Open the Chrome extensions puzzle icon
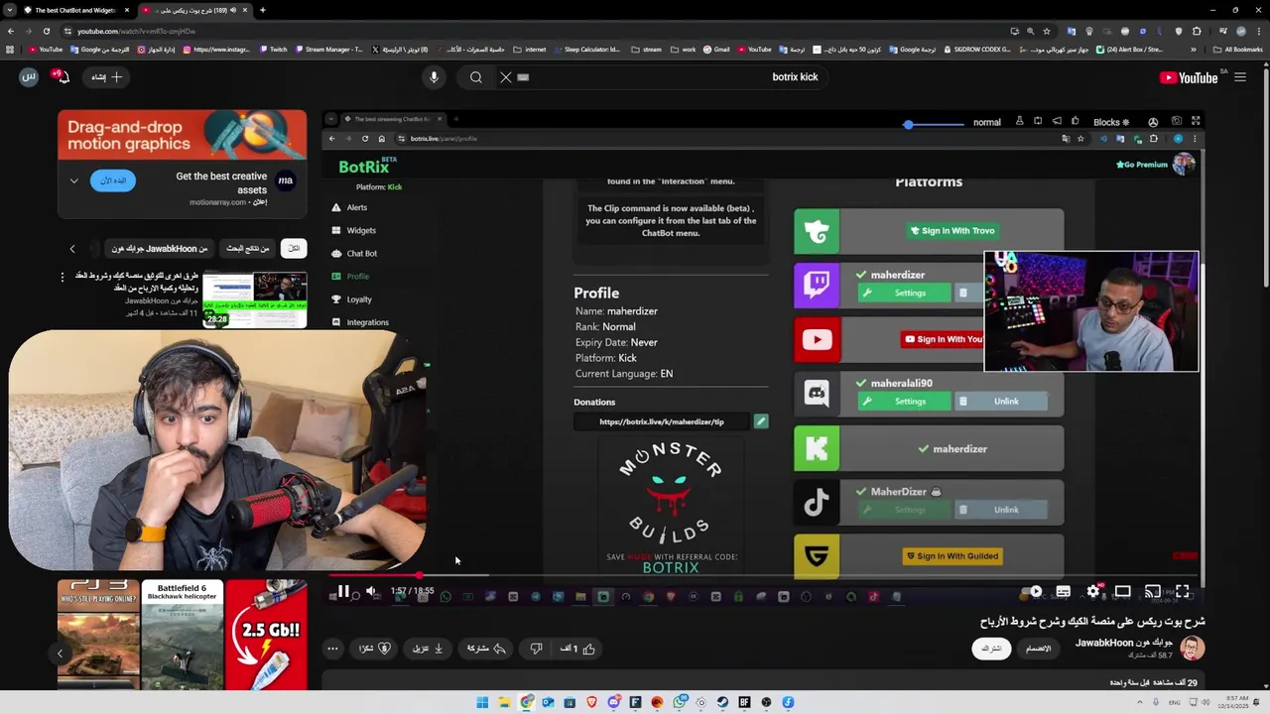The height and width of the screenshot is (714, 1270). 1197,31
